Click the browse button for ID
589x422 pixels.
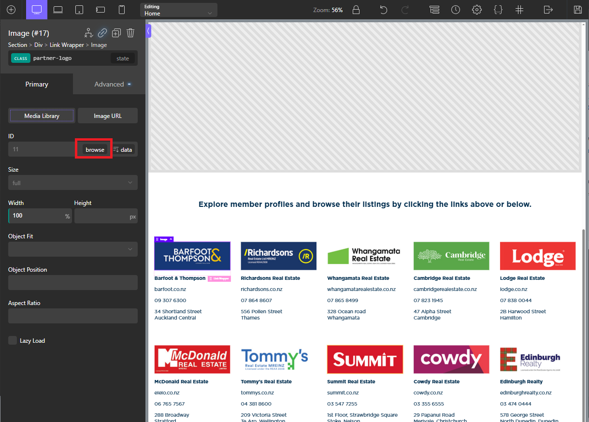95,150
